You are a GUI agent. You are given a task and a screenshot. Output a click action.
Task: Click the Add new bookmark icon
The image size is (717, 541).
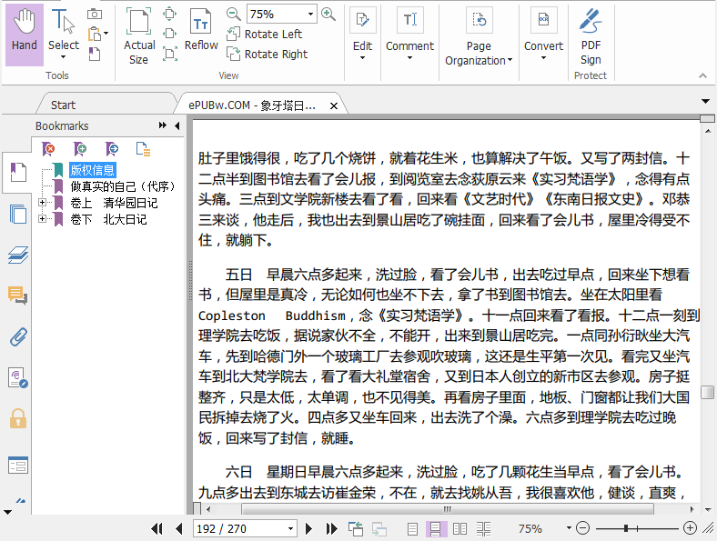(80, 149)
